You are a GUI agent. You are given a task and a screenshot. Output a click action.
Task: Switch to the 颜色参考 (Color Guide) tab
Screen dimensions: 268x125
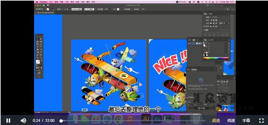[211, 40]
